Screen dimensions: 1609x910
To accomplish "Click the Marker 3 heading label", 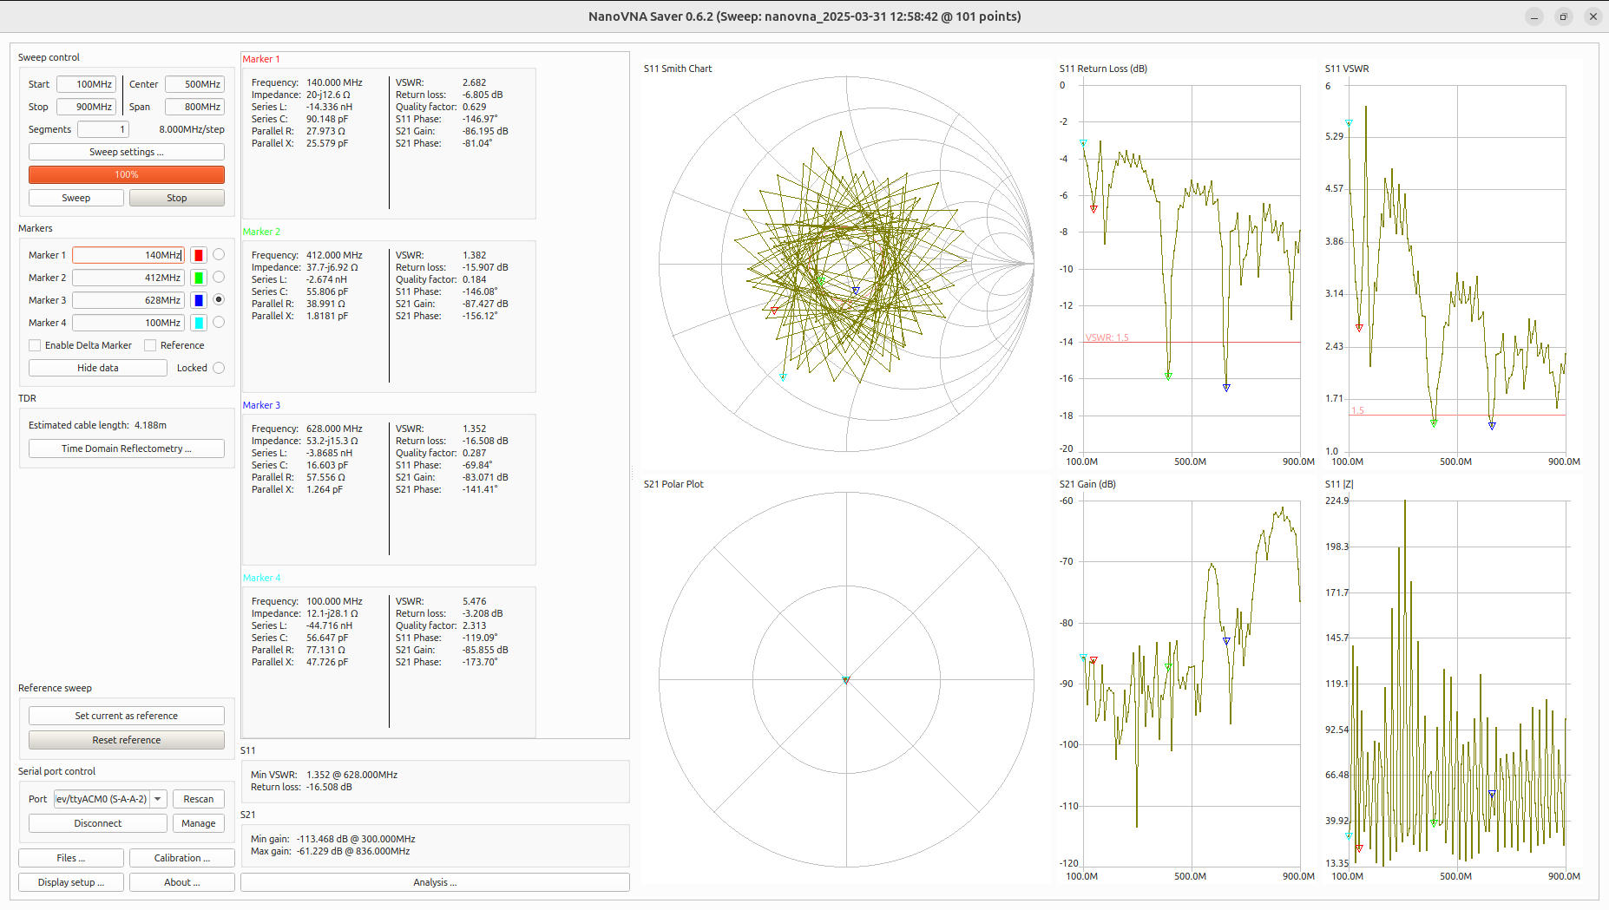I will 261,405.
